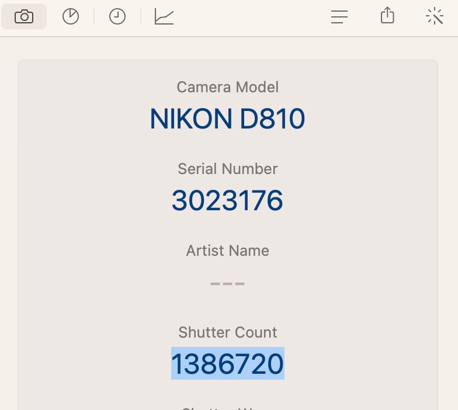Viewport: 458px width, 410px height.
Task: Select the highlighted shutter count 1386720
Action: (228, 363)
